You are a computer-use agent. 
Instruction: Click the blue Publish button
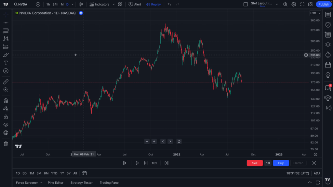point(324,4)
